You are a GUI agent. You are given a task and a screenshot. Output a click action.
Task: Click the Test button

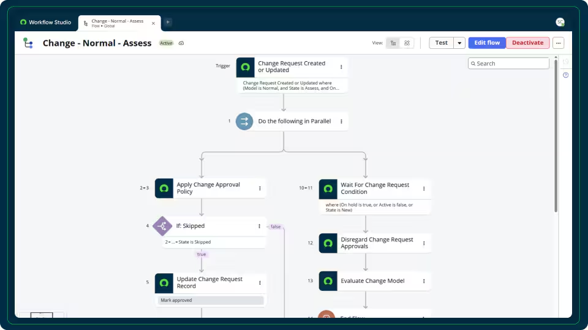pos(442,43)
